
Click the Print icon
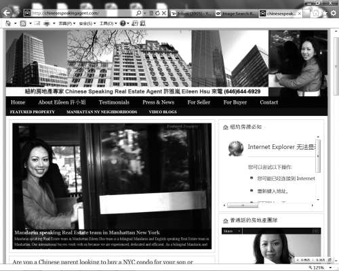(x=47, y=23)
